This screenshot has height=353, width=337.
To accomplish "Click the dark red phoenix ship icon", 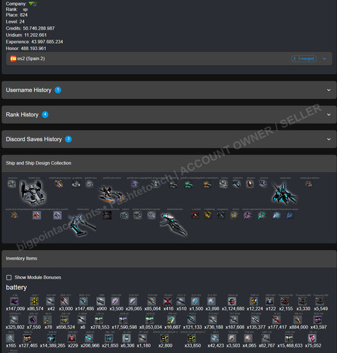I will tap(250, 184).
